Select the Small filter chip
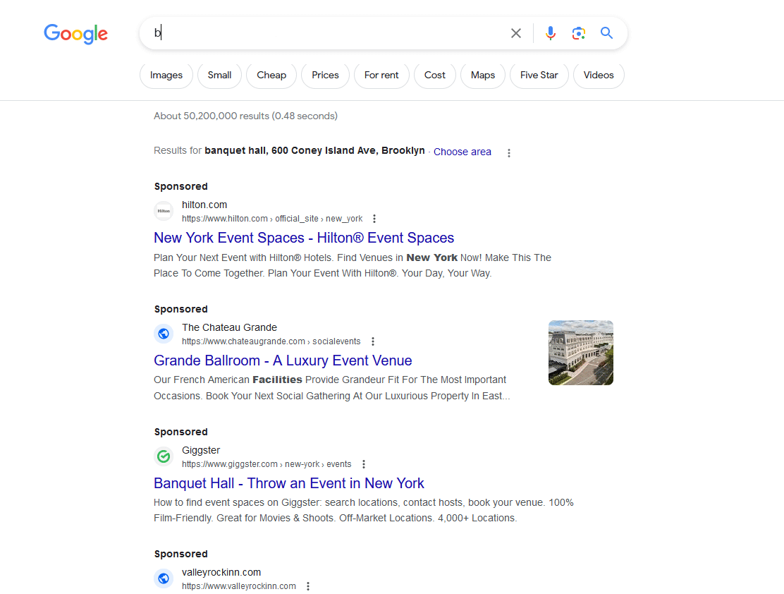The width and height of the screenshot is (784, 594). pos(219,75)
